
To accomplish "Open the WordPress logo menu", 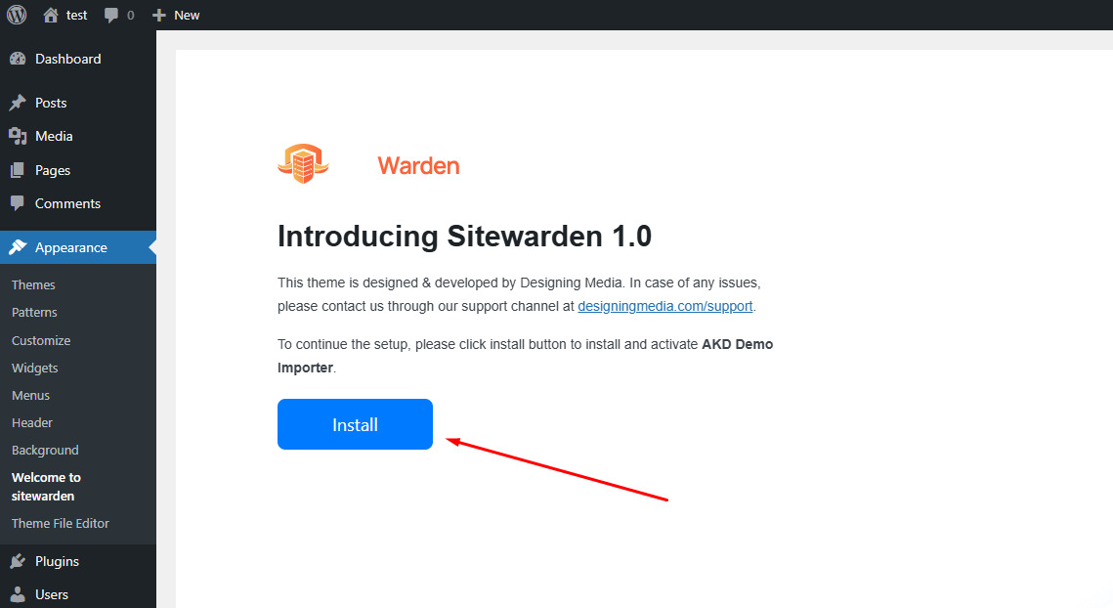I will (17, 15).
